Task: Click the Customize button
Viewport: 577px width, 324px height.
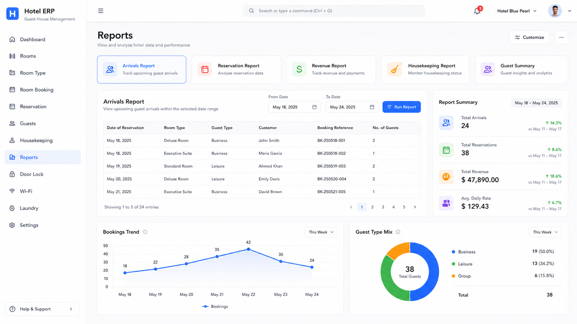Action: click(529, 37)
